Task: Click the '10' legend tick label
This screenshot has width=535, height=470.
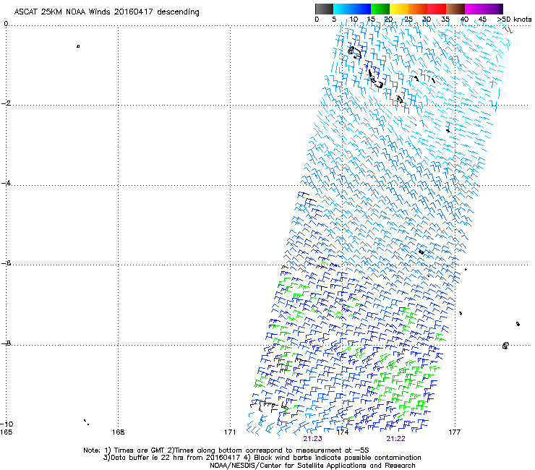Action: pos(354,20)
